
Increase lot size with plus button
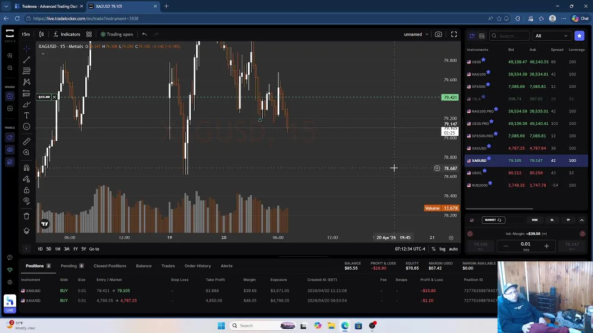(x=546, y=246)
